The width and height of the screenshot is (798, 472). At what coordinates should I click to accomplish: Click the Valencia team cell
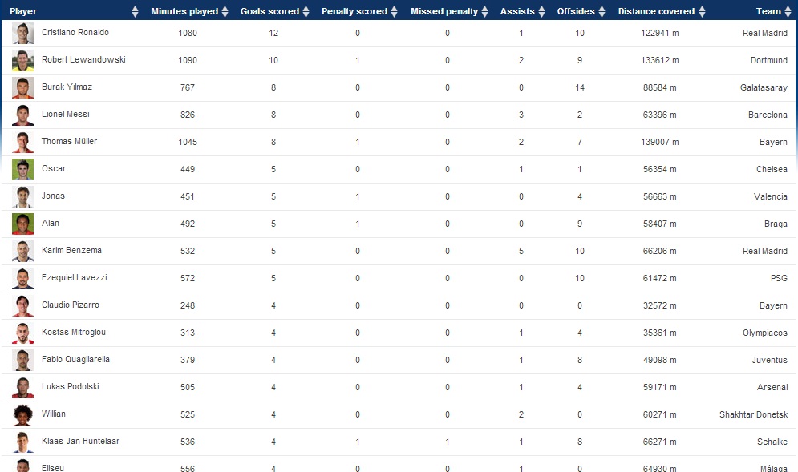click(x=771, y=197)
